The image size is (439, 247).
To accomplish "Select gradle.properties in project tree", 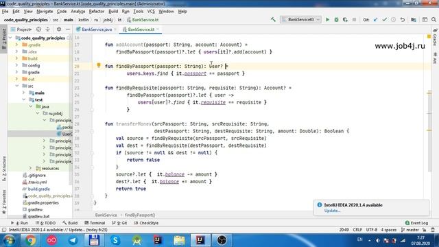I will [43, 203].
